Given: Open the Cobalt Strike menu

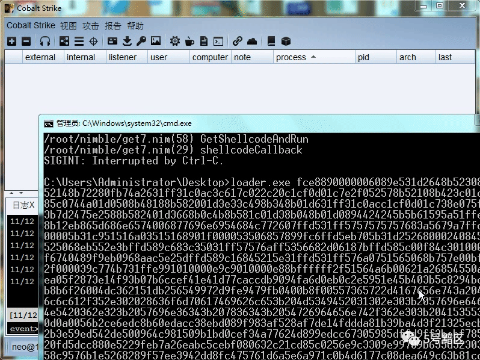Looking at the screenshot, I should tap(31, 25).
